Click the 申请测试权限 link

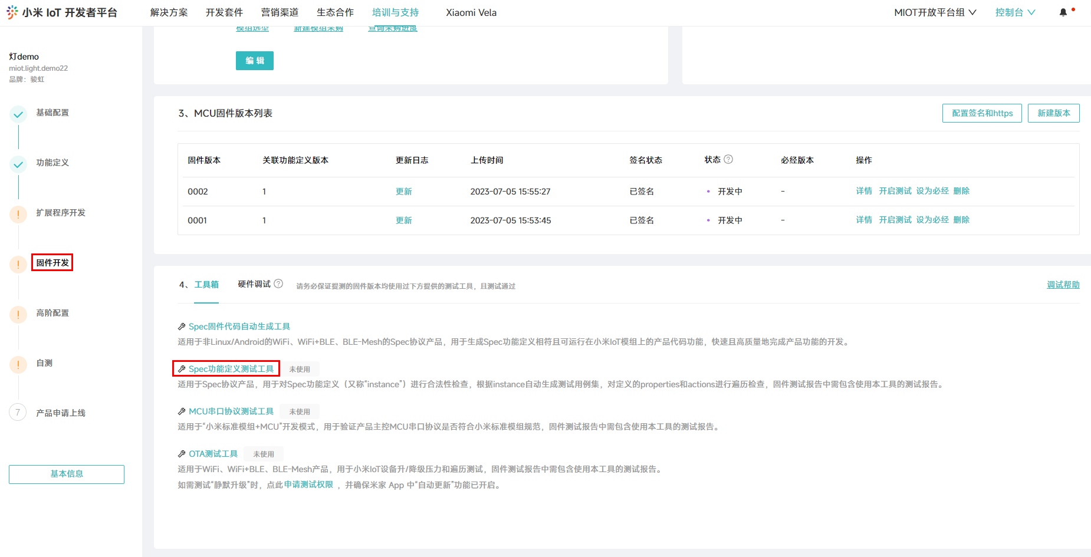(308, 485)
